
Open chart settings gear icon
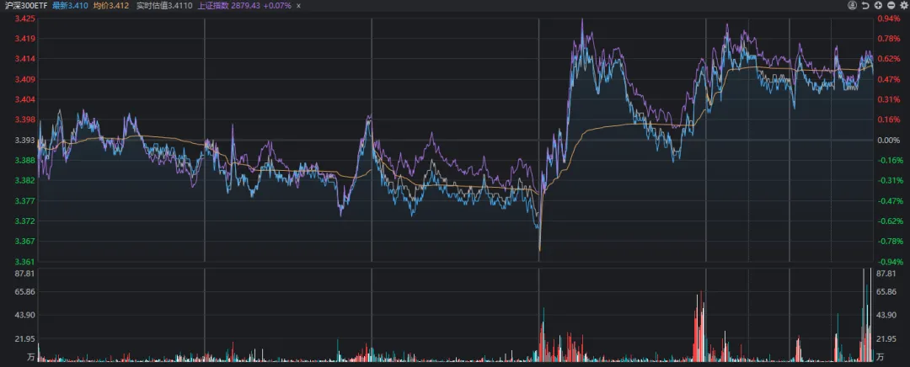[x=903, y=5]
